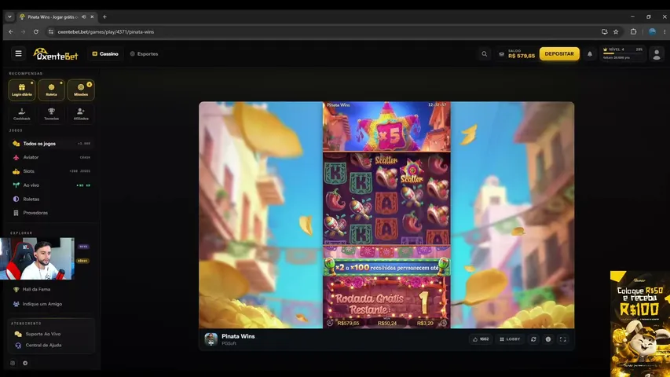Open Hall da Fama
670x377 pixels.
(51, 289)
